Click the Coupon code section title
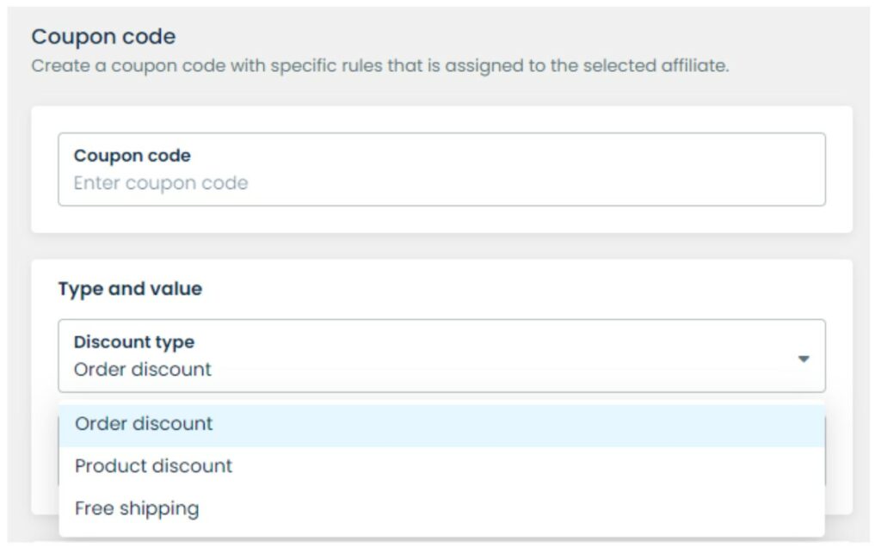The image size is (881, 553). point(103,37)
